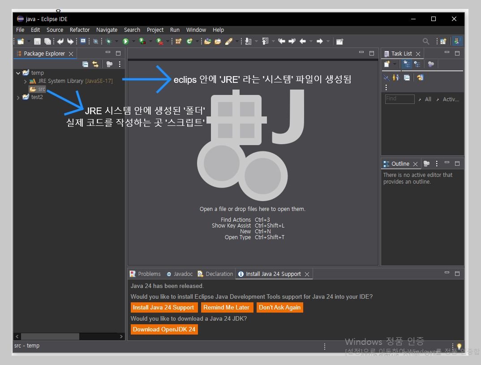Image resolution: width=481 pixels, height=365 pixels.
Task: Create New Java Class icon
Action: click(189, 41)
